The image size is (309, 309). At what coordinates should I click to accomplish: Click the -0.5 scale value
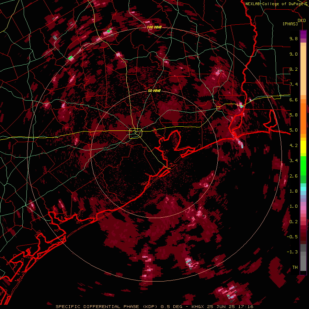tap(292, 237)
